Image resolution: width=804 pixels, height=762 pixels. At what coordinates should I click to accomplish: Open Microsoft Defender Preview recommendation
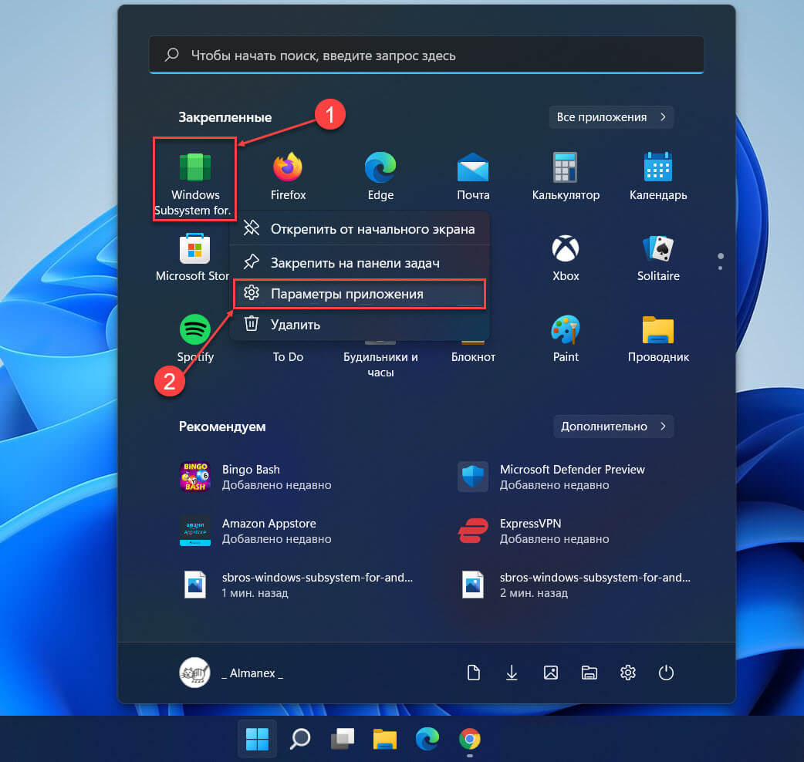coord(551,477)
